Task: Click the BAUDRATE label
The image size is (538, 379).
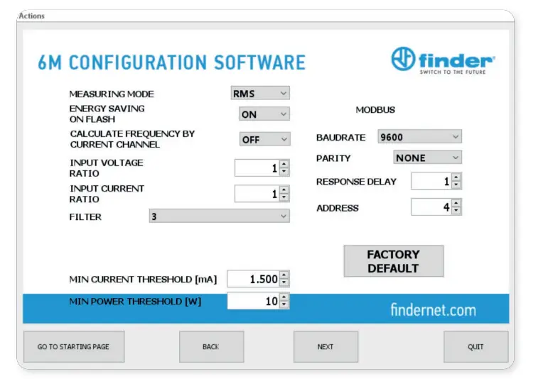Action: pyautogui.click(x=340, y=138)
